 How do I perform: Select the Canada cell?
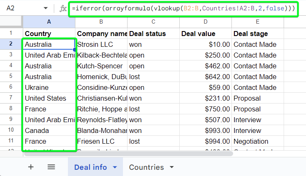coord(49,130)
